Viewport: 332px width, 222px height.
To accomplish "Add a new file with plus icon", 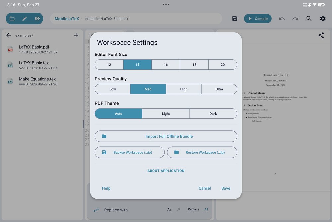I will click(x=76, y=35).
